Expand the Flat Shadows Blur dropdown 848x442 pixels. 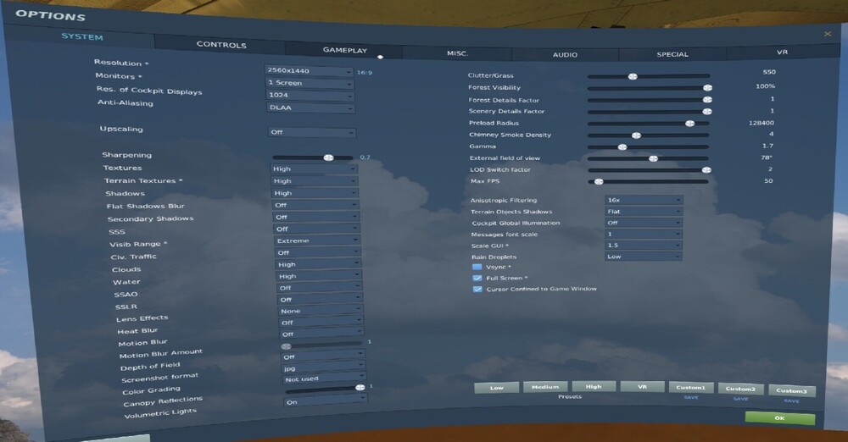[315, 205]
